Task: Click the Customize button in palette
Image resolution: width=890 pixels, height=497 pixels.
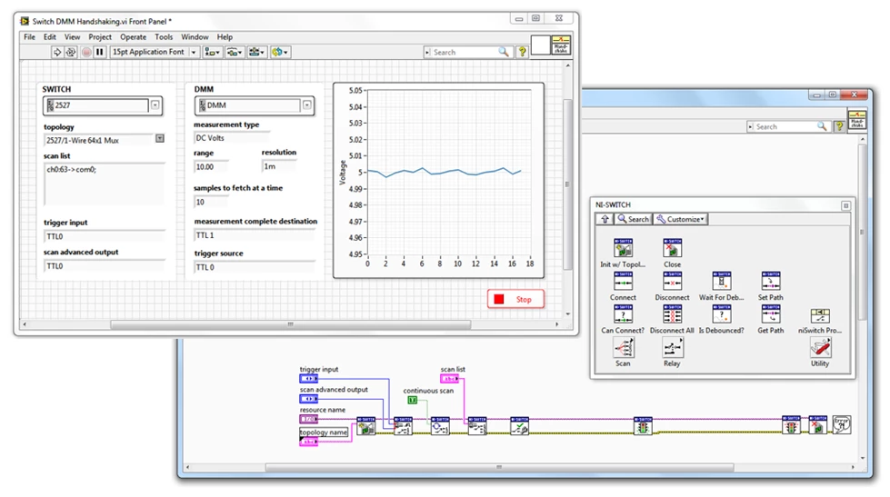Action: (x=681, y=219)
